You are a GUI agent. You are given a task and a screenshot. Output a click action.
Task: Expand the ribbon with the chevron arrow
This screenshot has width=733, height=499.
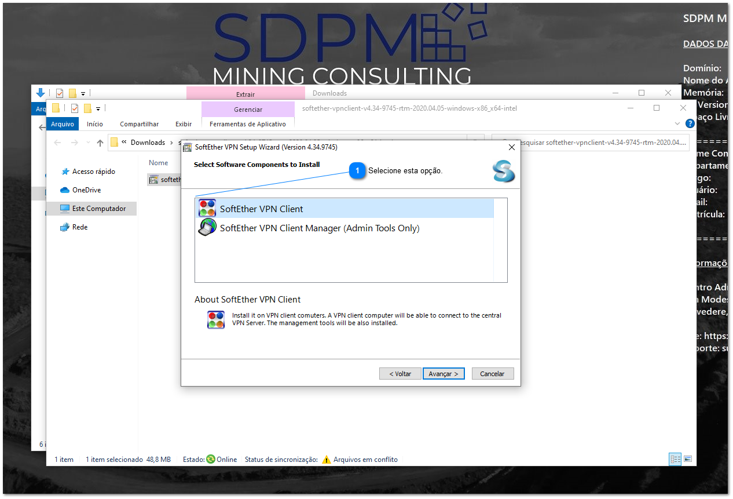coord(678,123)
